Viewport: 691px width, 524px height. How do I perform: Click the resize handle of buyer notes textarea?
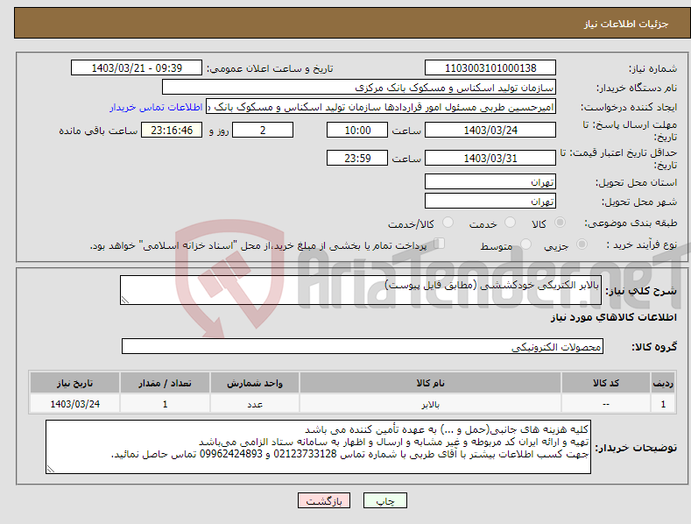tap(51, 470)
